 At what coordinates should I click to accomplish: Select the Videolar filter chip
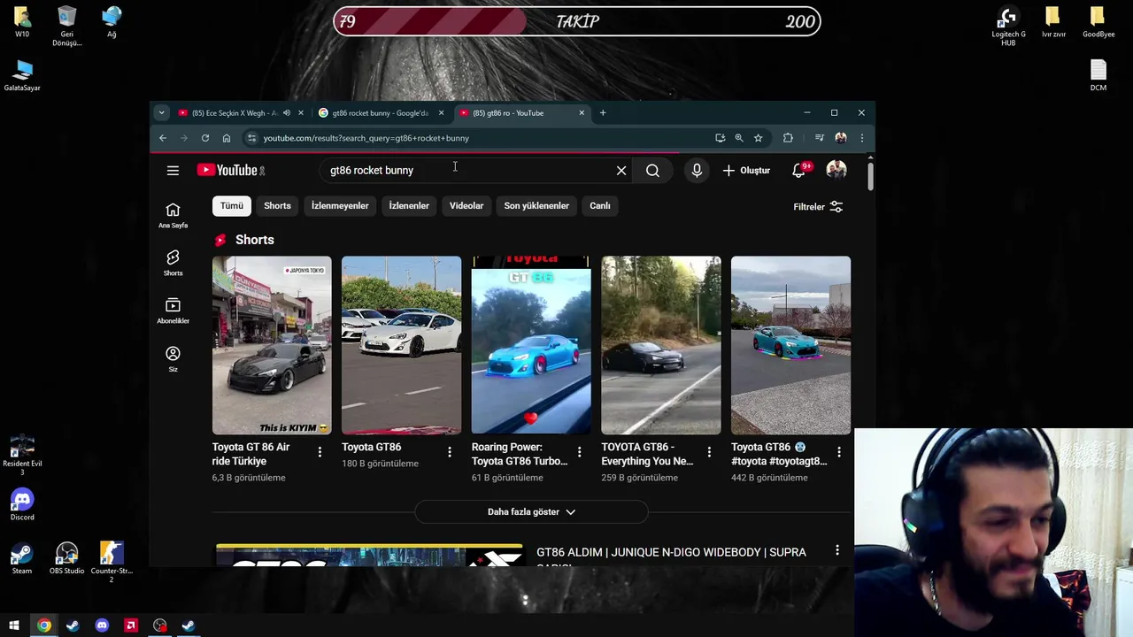pos(466,205)
